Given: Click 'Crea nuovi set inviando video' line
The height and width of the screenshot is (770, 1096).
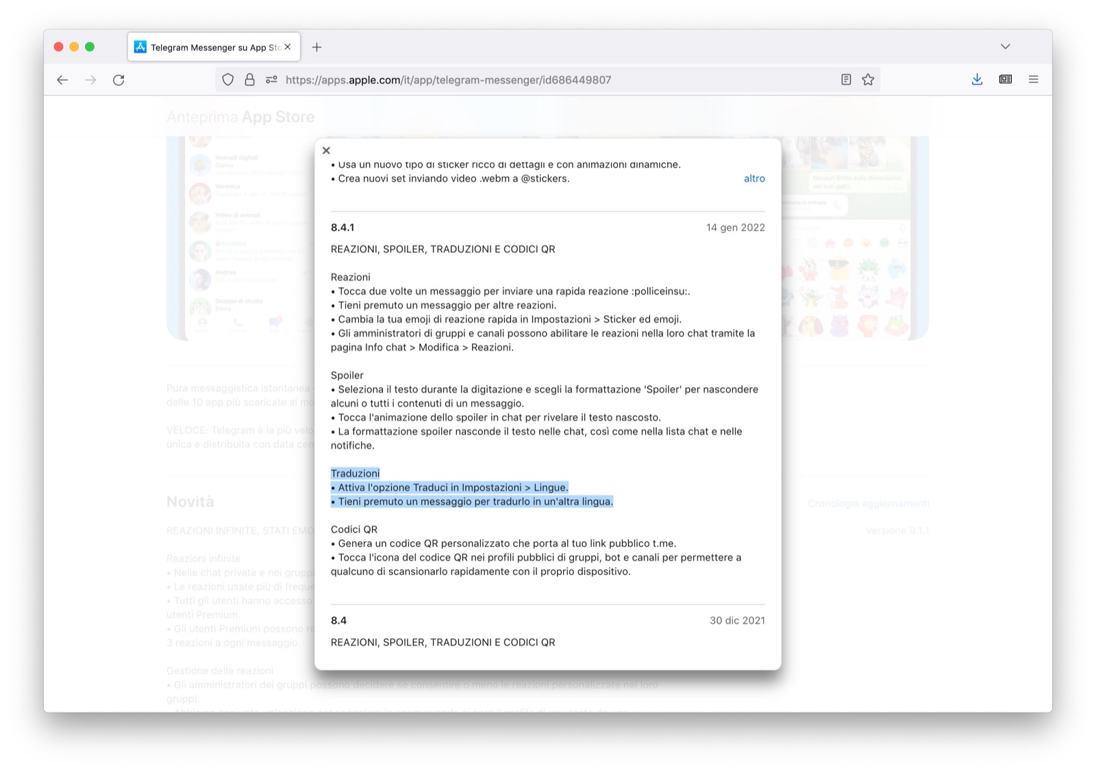Looking at the screenshot, I should tap(450, 179).
